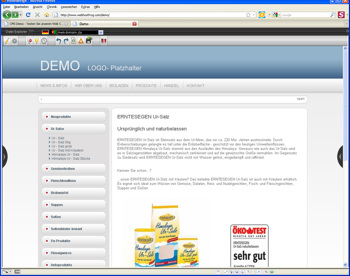Image resolution: width=350 pixels, height=276 pixels.
Task: Click the page vertical scrollbar down arrow
Action: click(345, 265)
